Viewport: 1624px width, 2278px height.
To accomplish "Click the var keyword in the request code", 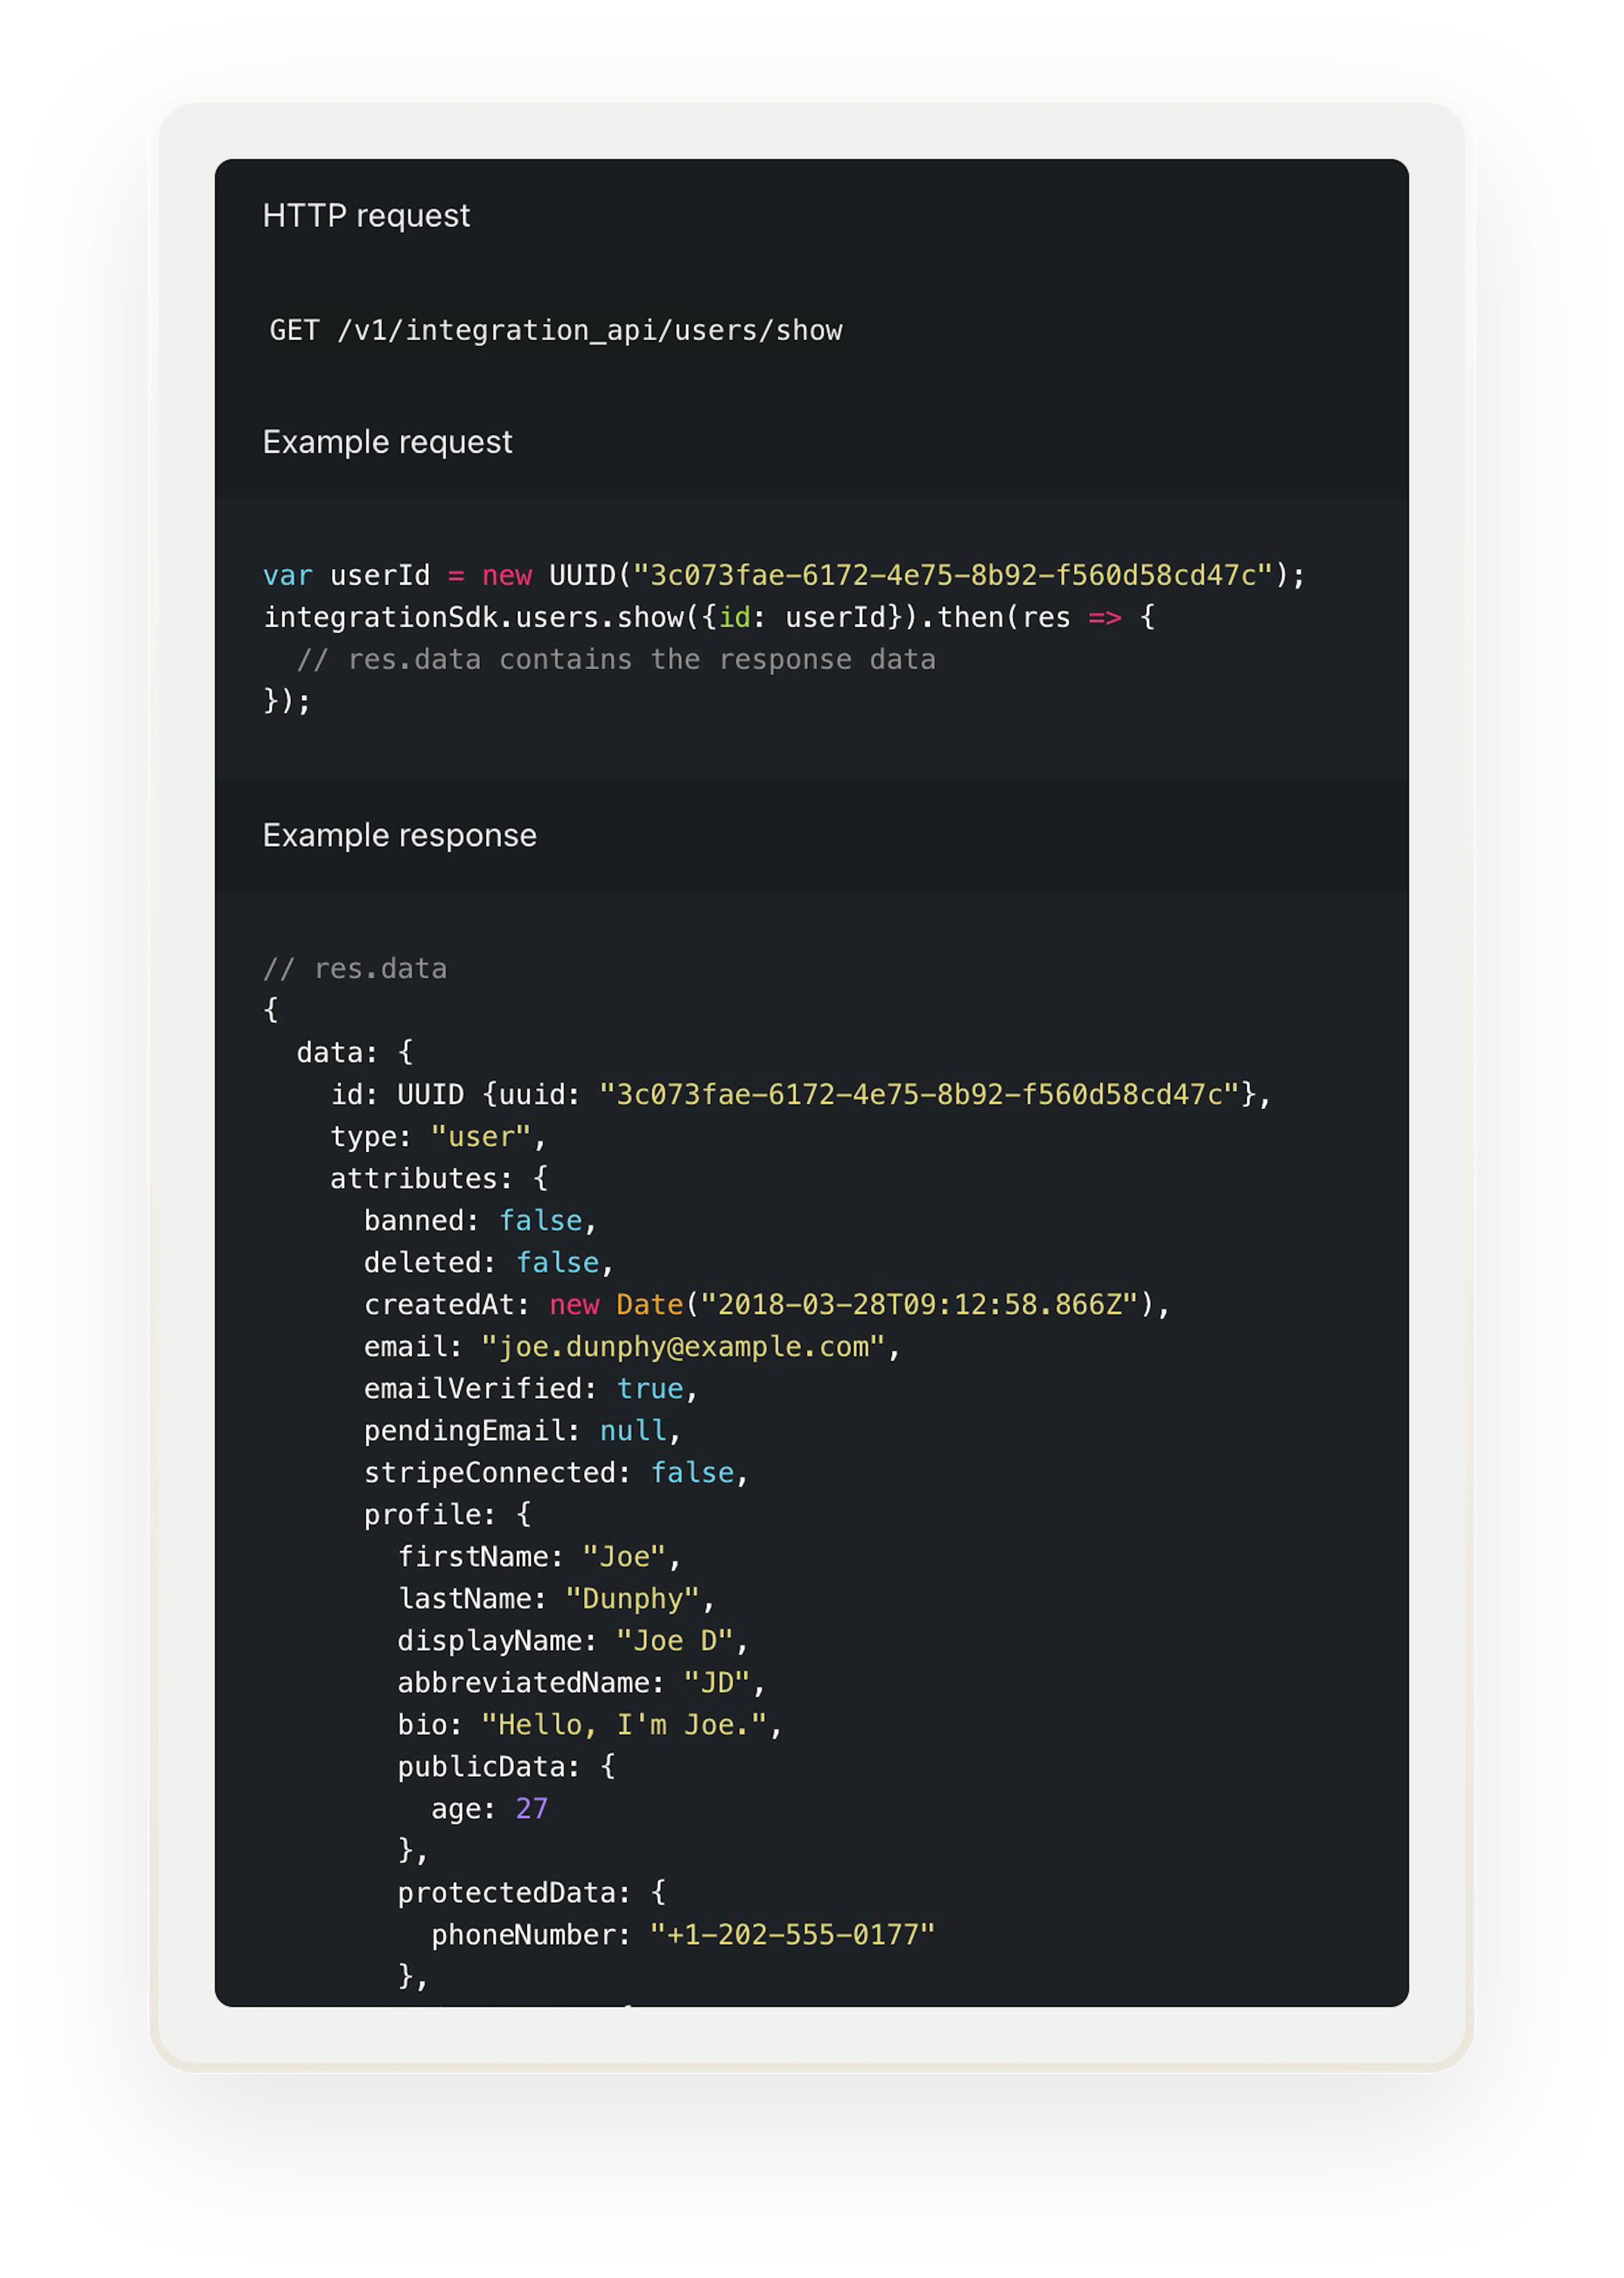I will [287, 575].
